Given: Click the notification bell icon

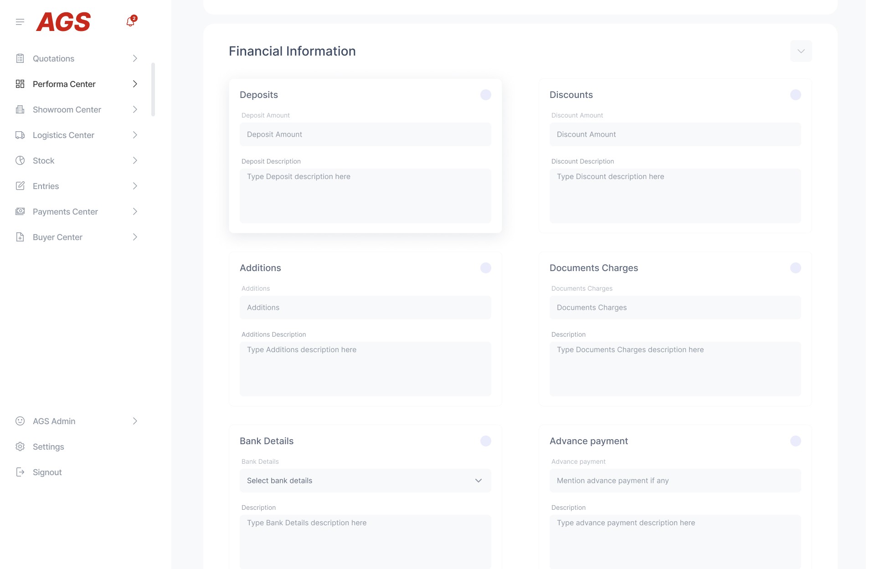Looking at the screenshot, I should [130, 22].
